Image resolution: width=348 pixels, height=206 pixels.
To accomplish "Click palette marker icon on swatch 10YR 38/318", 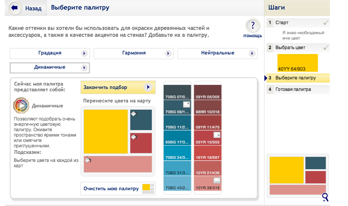I will click(x=217, y=180).
